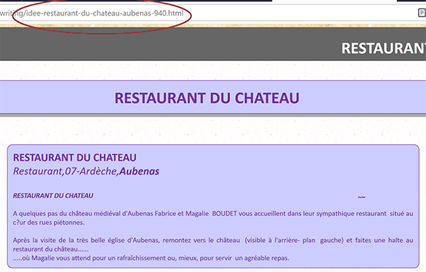The image size is (426, 272).
Task: Click the small italic RESTAURANT DU CHATEAU label
Action: pos(53,195)
